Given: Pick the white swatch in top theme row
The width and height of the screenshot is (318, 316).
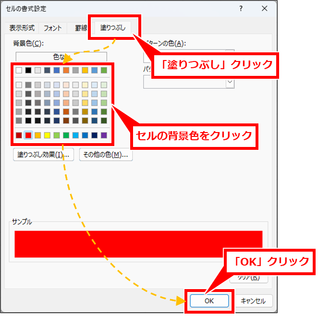Looking at the screenshot, I should coord(19,70).
